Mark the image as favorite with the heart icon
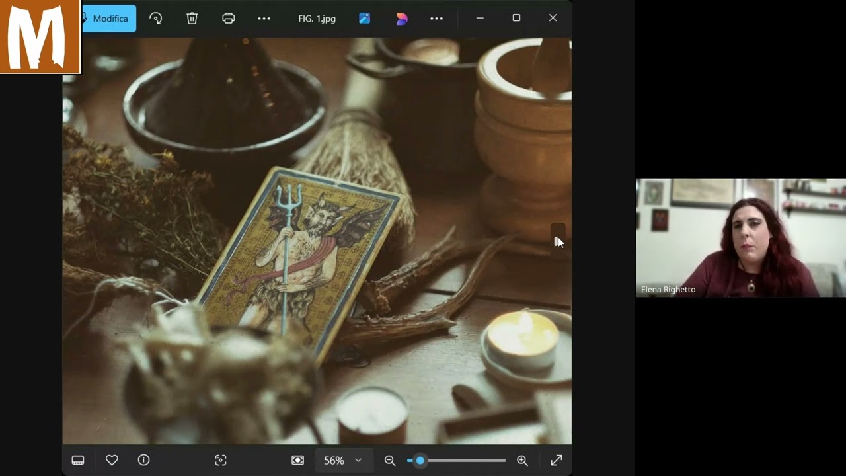846x476 pixels. [112, 460]
